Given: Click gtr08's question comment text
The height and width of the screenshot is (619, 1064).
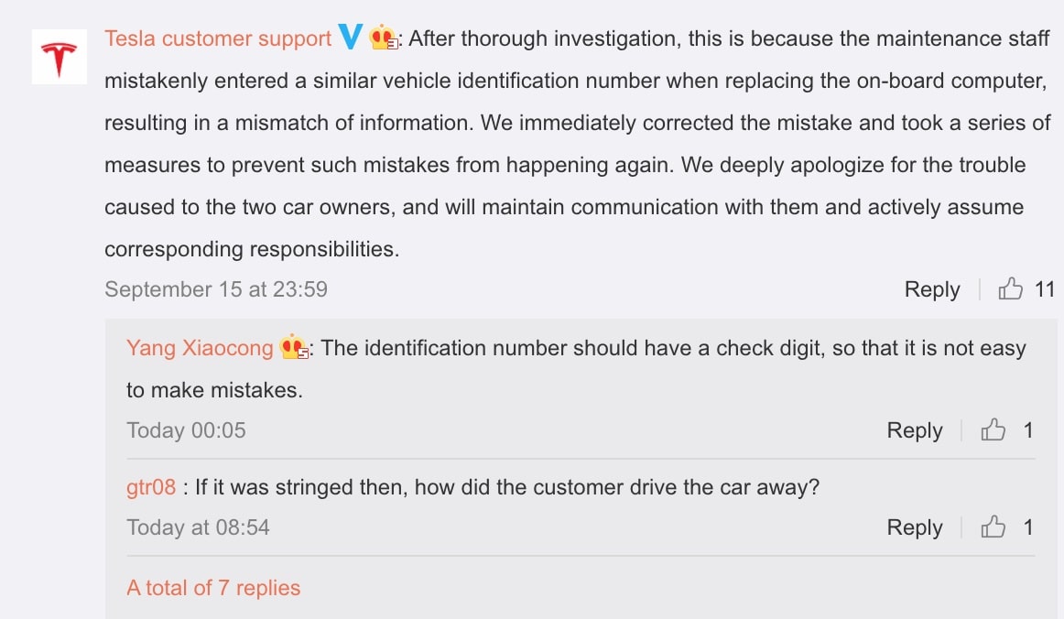Looking at the screenshot, I should pyautogui.click(x=507, y=487).
